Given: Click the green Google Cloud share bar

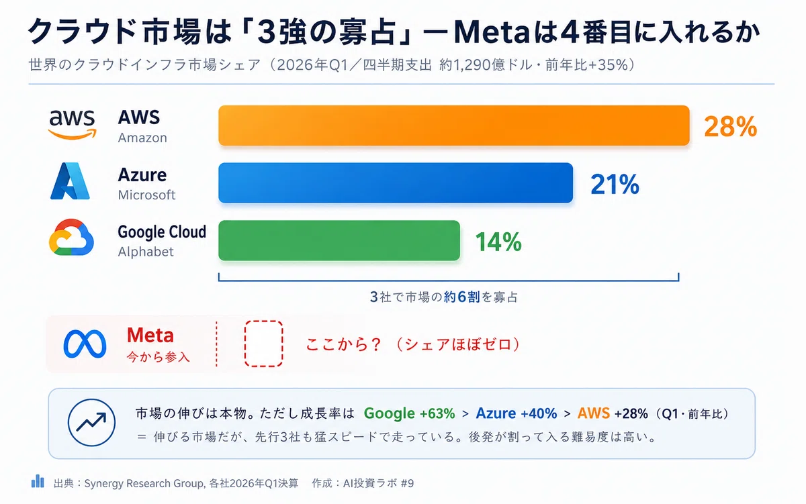Looking at the screenshot, I should (x=339, y=240).
